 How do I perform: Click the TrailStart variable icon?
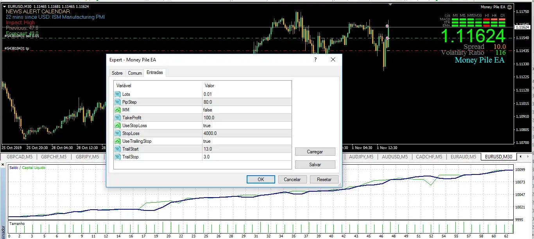118,149
